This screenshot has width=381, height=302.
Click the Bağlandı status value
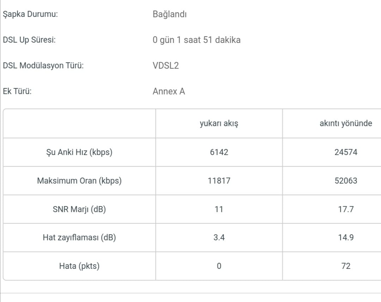click(x=170, y=14)
